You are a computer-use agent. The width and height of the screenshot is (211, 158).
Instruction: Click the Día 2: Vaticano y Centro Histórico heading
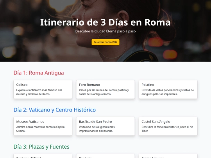[55, 110]
